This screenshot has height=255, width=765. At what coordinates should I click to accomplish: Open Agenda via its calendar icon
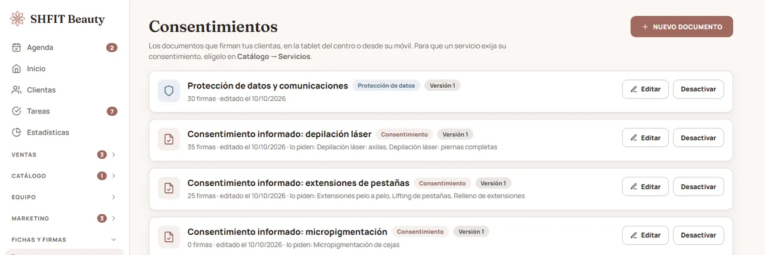pos(17,48)
